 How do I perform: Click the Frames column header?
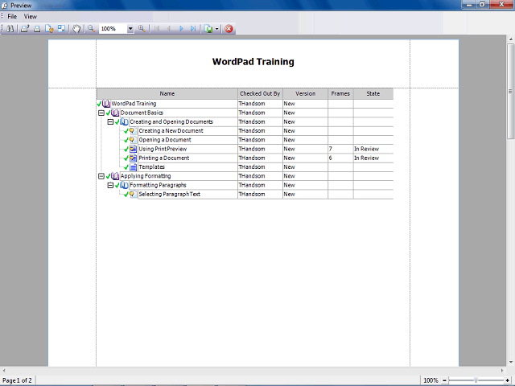tap(340, 93)
